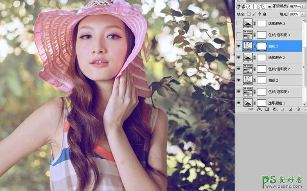Add a layer mask using bottom icon
The image size is (307, 191).
tap(266, 110)
